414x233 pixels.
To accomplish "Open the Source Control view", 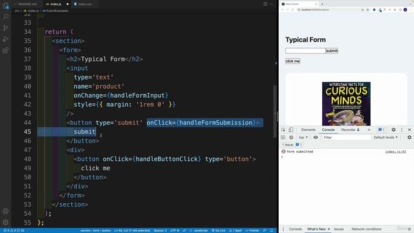I will 6,28.
